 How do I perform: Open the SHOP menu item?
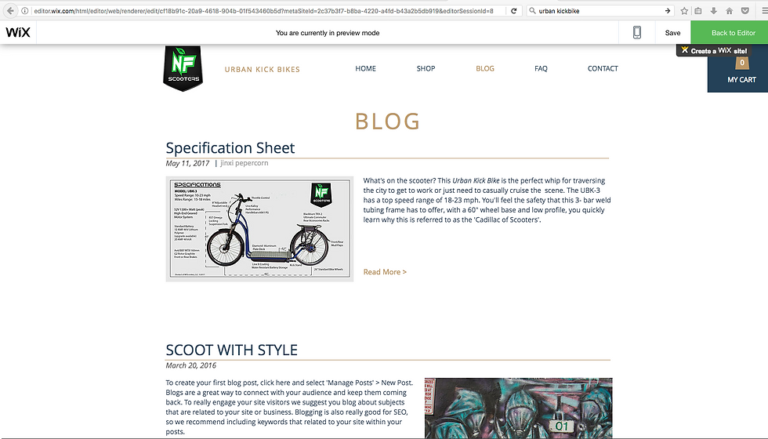[426, 69]
